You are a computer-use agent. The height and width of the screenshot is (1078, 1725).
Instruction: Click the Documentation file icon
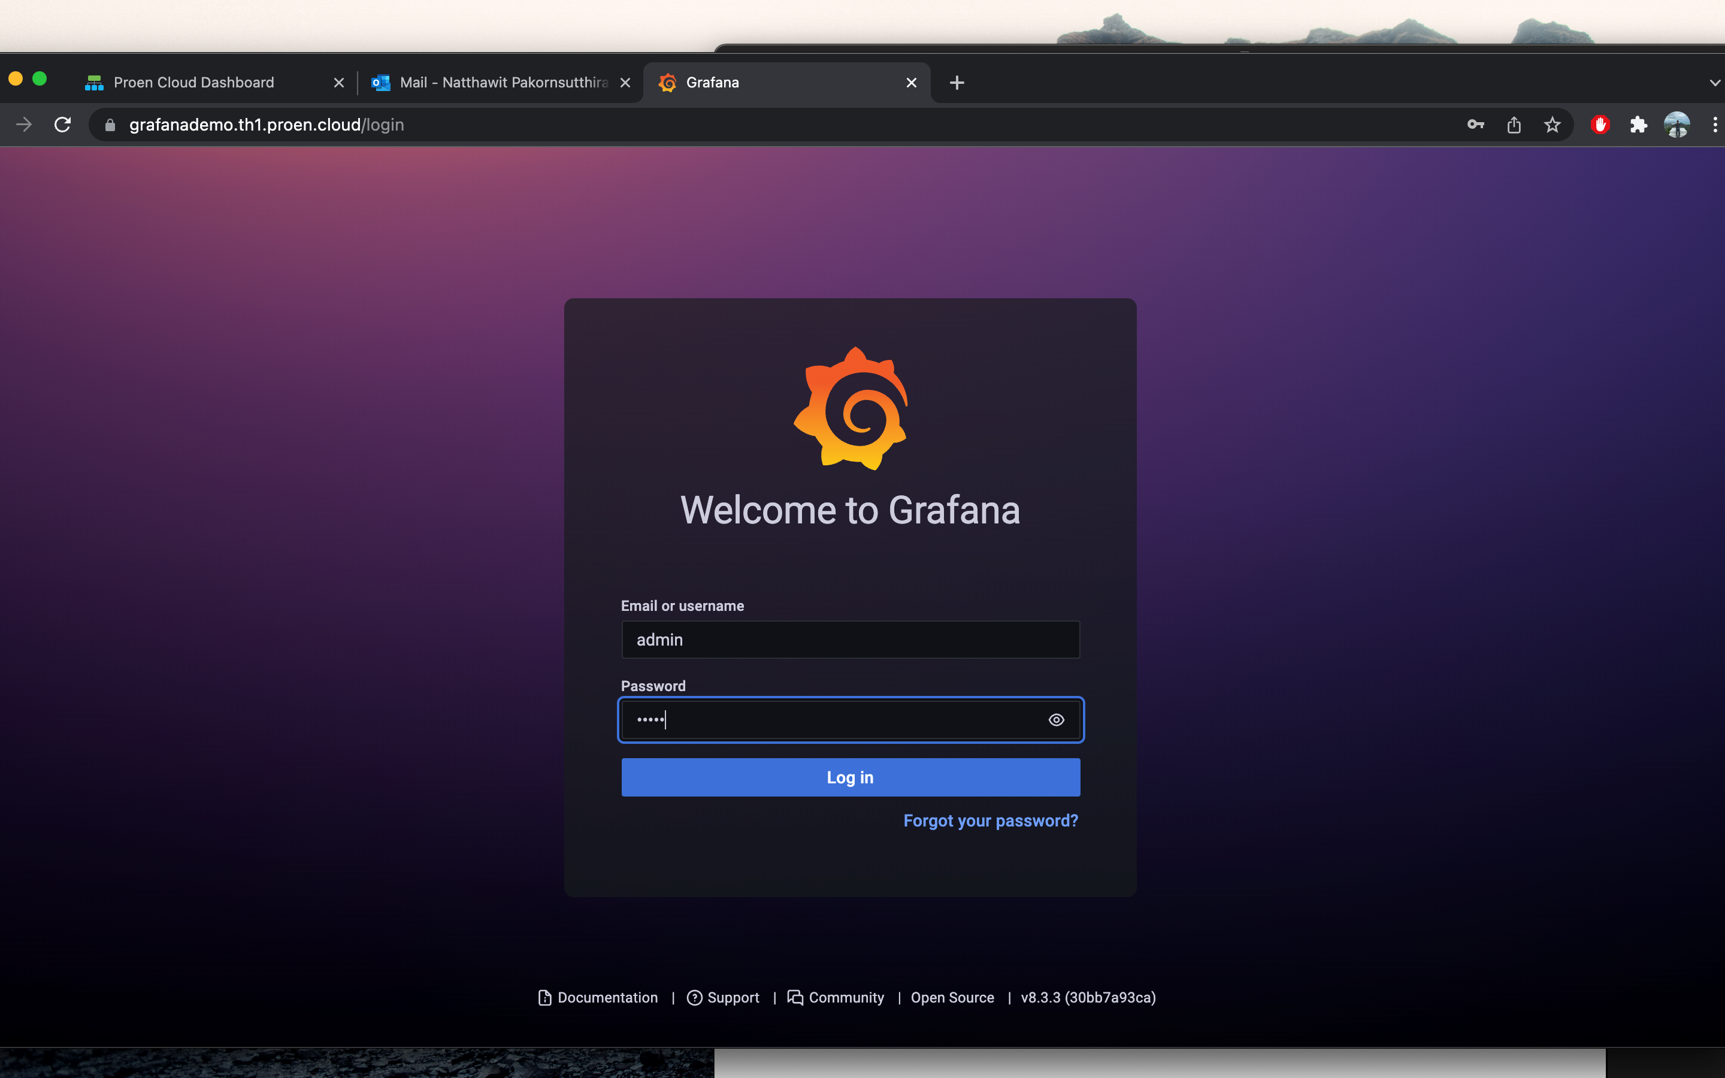coord(544,997)
